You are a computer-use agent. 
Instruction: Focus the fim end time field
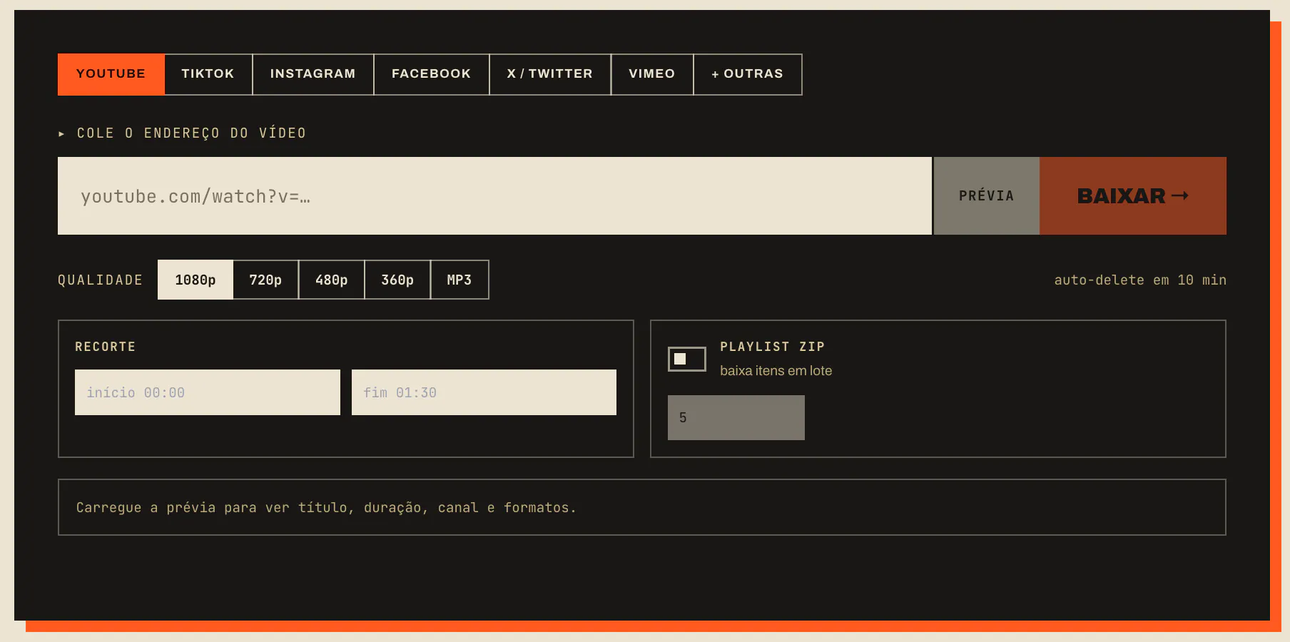tap(484, 392)
